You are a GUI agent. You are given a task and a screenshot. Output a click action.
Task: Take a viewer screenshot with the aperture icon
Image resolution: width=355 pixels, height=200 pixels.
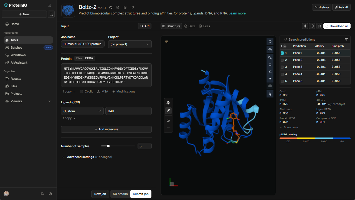[270, 49]
